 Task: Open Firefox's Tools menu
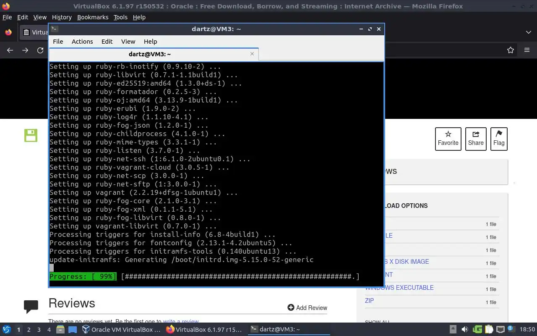point(120,17)
